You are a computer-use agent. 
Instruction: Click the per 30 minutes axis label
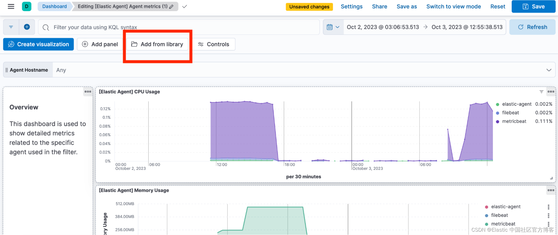(303, 177)
